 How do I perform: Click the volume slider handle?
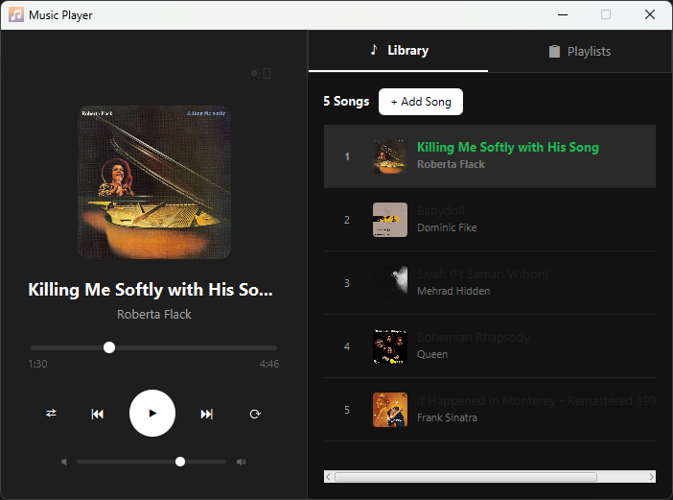coord(180,462)
